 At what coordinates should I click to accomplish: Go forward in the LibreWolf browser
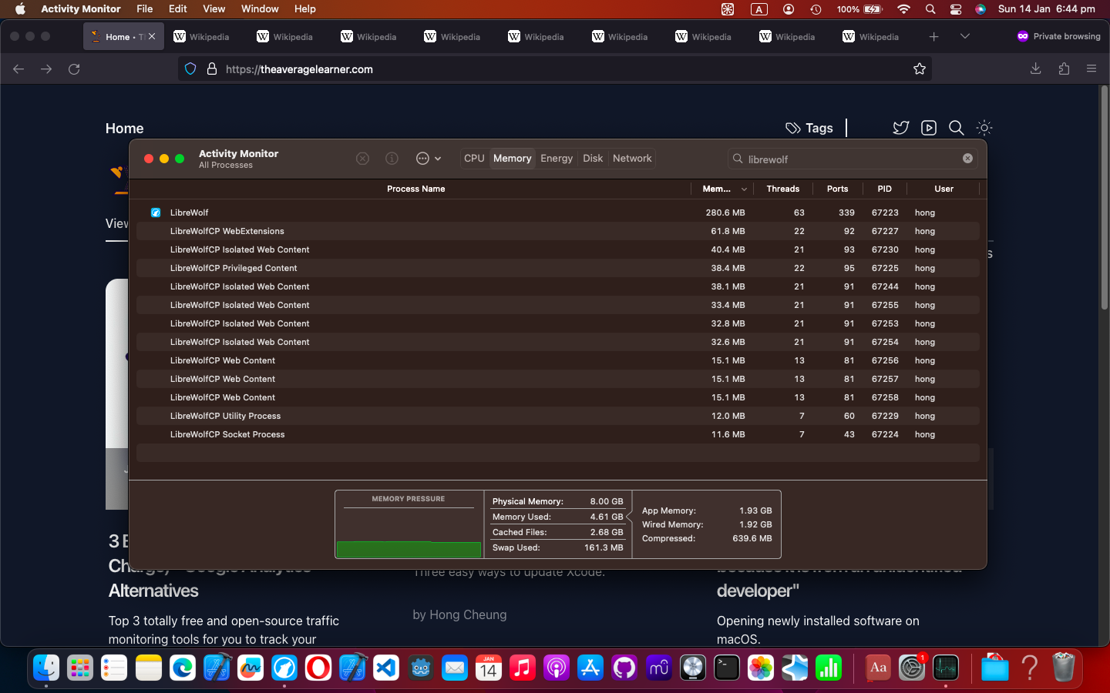pyautogui.click(x=46, y=69)
